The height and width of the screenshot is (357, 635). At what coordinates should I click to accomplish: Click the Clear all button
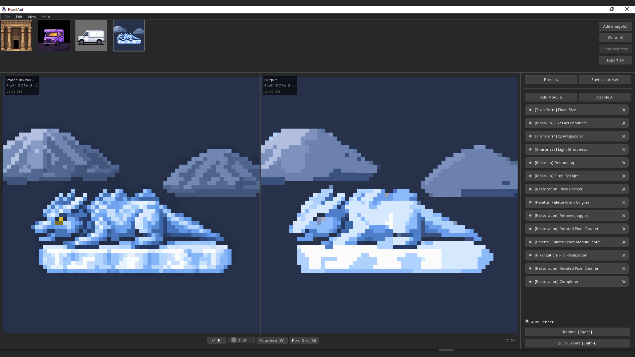[x=615, y=38]
